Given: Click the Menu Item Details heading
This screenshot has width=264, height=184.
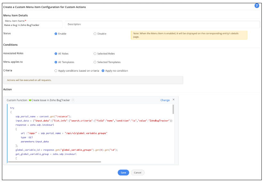Looking at the screenshot, I should coord(15,15).
